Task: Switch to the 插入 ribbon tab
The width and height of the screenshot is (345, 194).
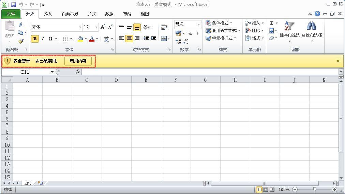Action: point(48,14)
